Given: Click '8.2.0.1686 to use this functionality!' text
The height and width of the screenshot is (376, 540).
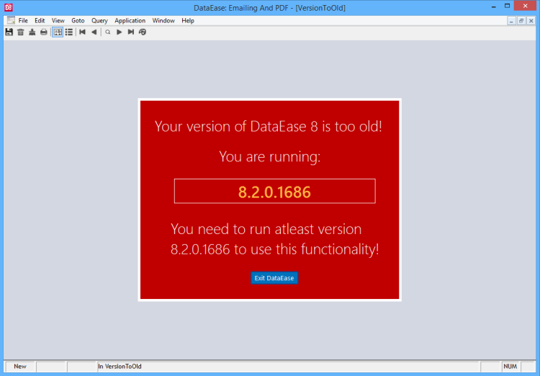Looking at the screenshot, I should click(x=274, y=249).
